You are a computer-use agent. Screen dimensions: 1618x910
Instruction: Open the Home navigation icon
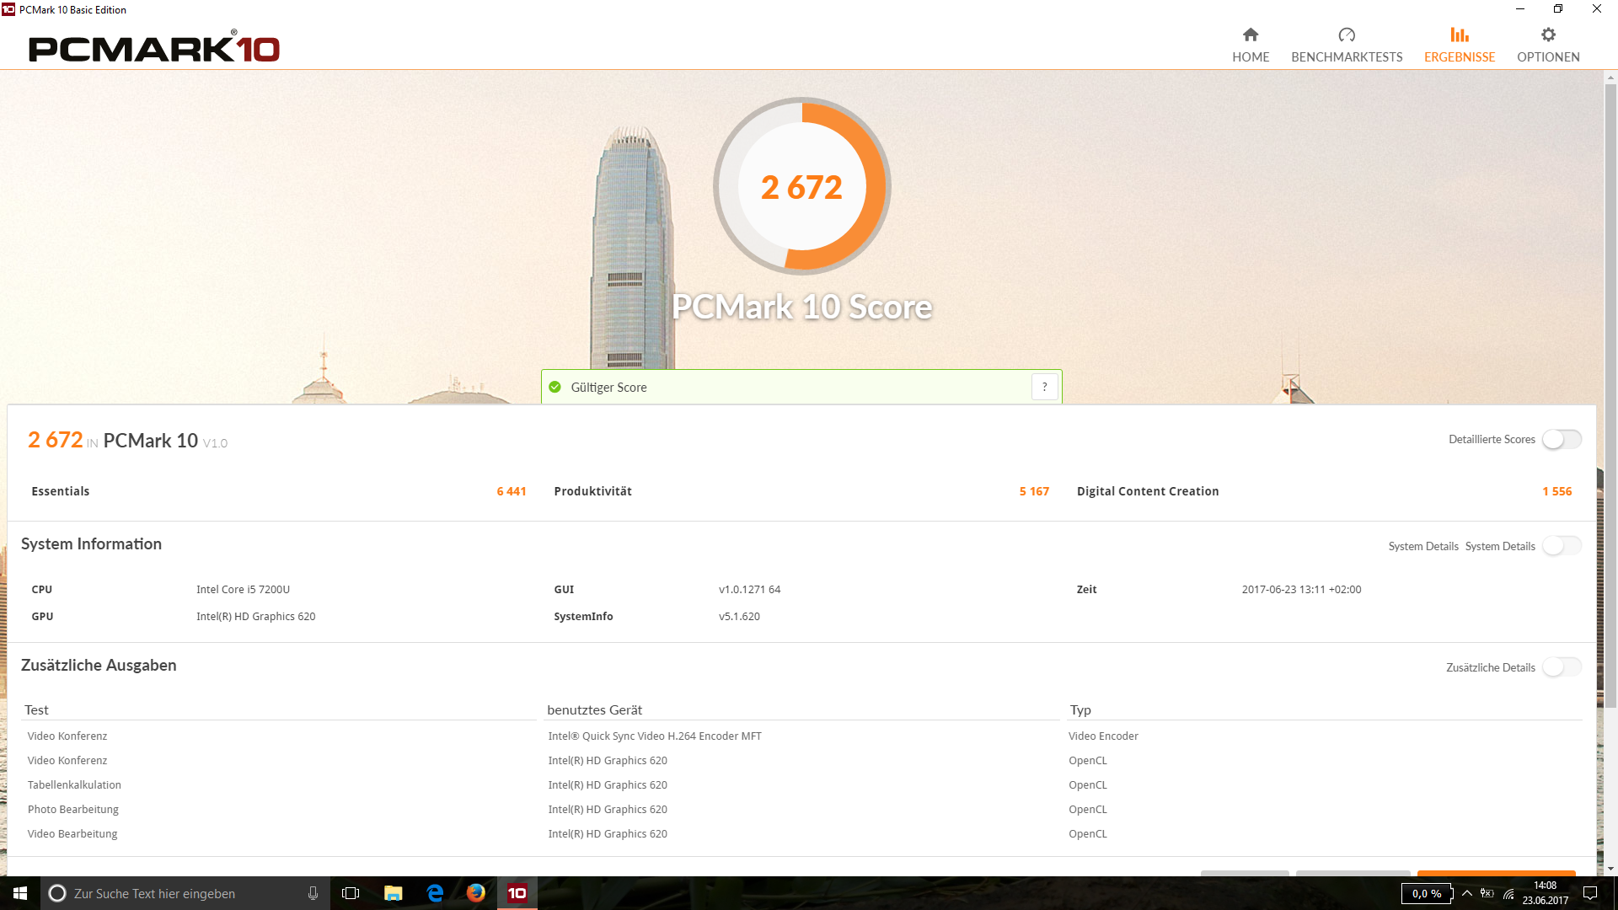coord(1251,35)
